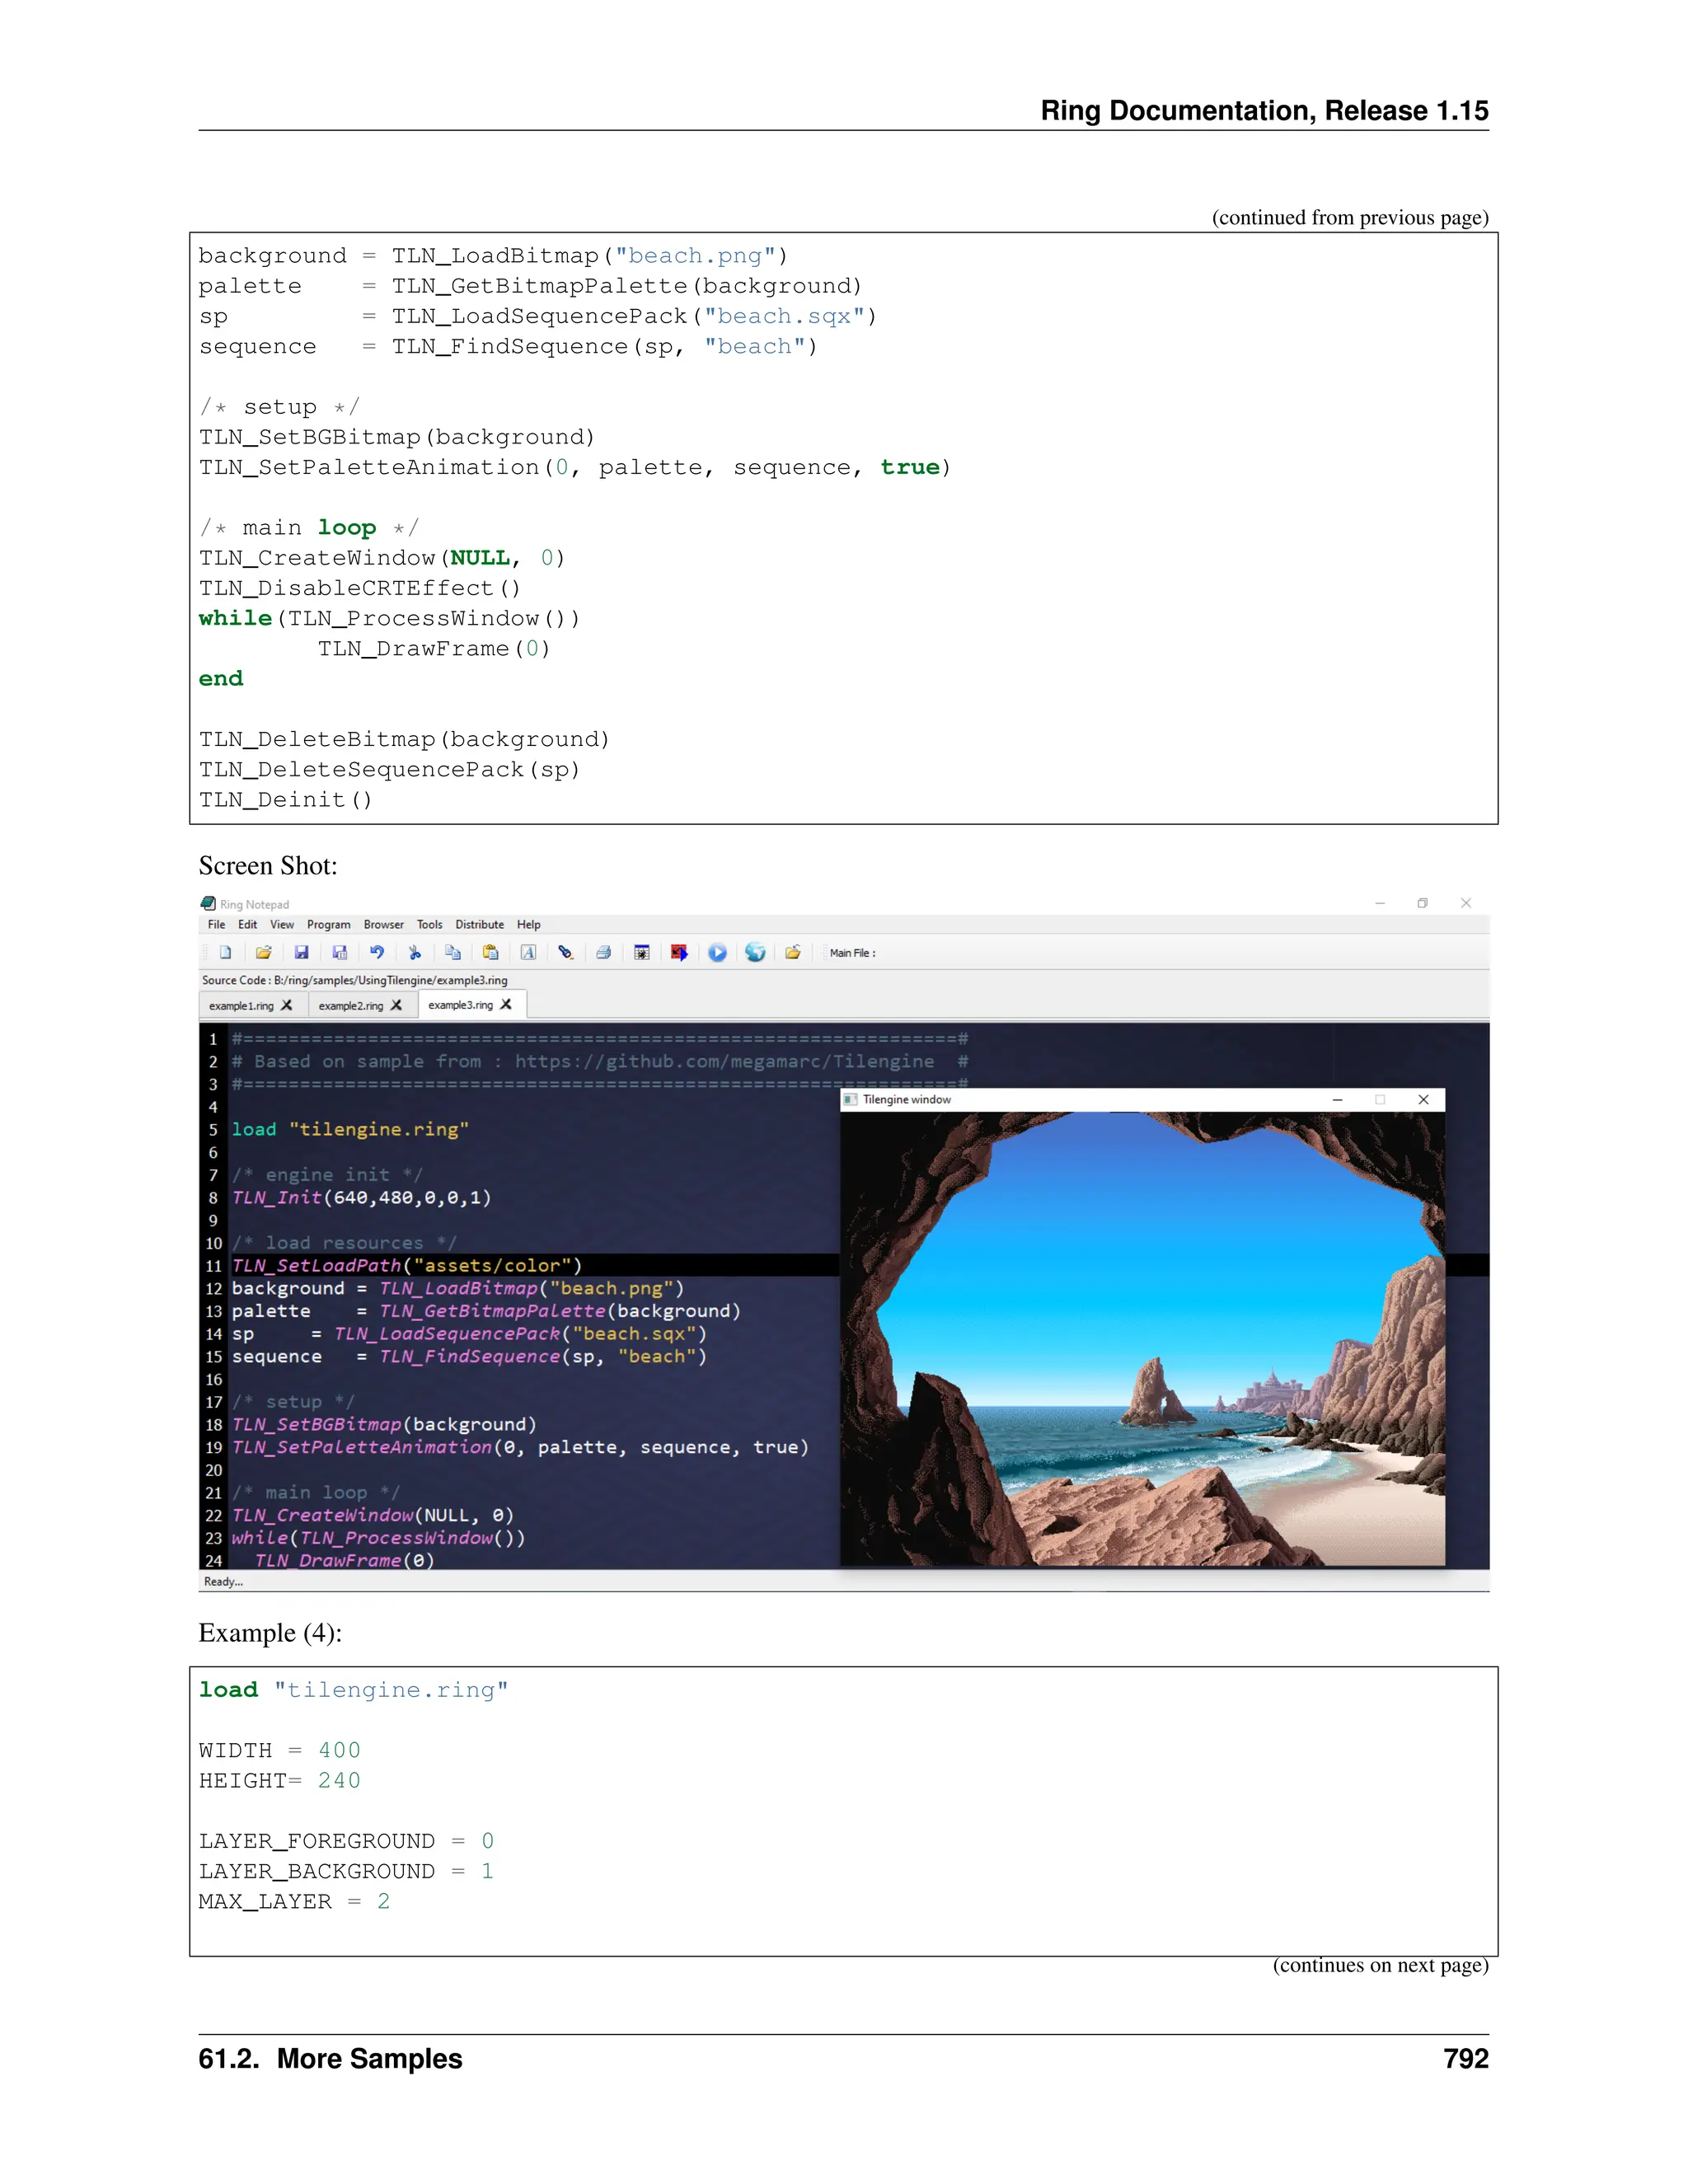Switch to the example2.ring tab

point(350,1006)
